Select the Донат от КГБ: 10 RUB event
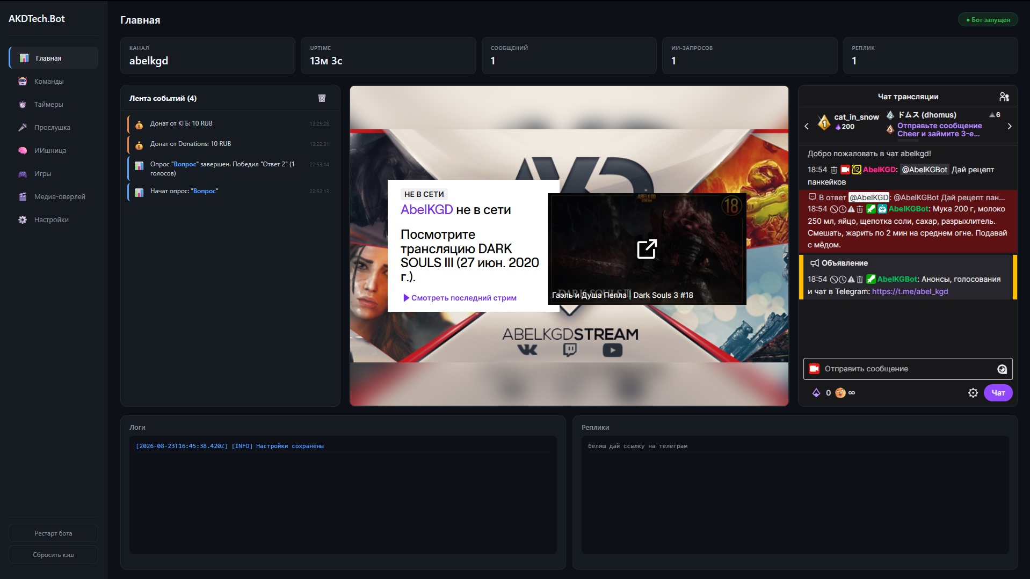1030x579 pixels. click(x=230, y=123)
